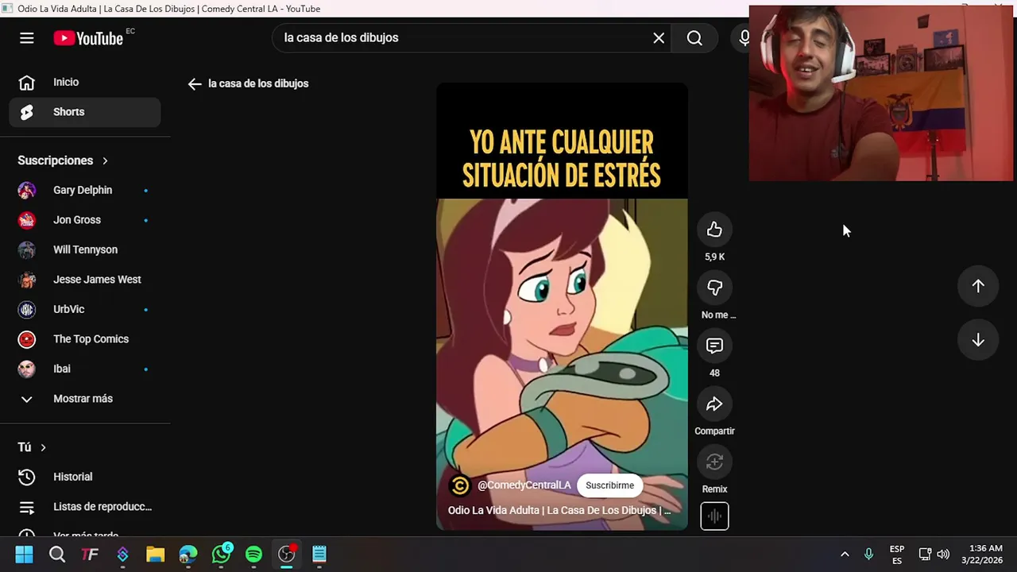
Task: Open The Top Comics subscription
Action: click(85, 339)
